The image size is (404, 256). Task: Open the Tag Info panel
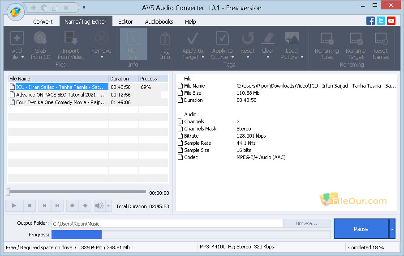coord(165,46)
